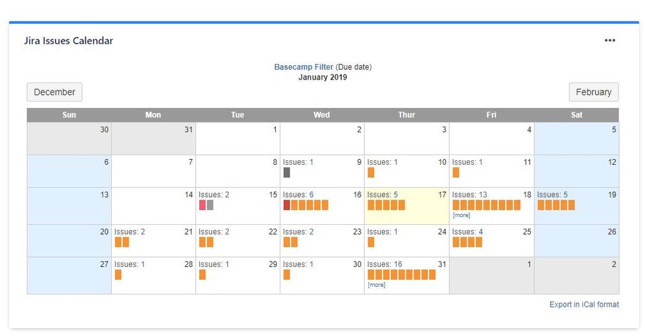Screen dimensions: 645x336
Task: Go to December month
Action: [x=54, y=92]
